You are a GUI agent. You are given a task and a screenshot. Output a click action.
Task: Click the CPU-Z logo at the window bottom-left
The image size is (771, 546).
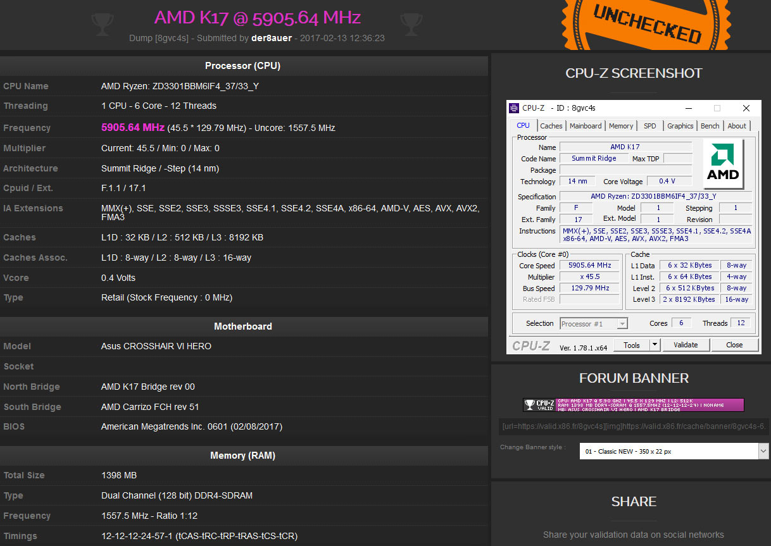click(530, 344)
